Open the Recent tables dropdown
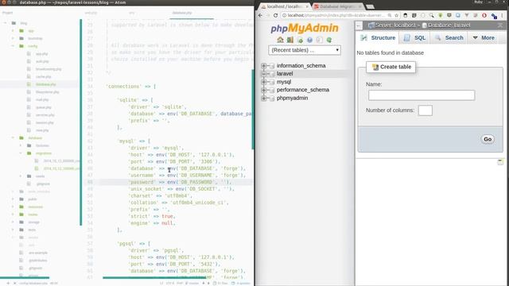Screen dimensions: 509x286 (305, 50)
